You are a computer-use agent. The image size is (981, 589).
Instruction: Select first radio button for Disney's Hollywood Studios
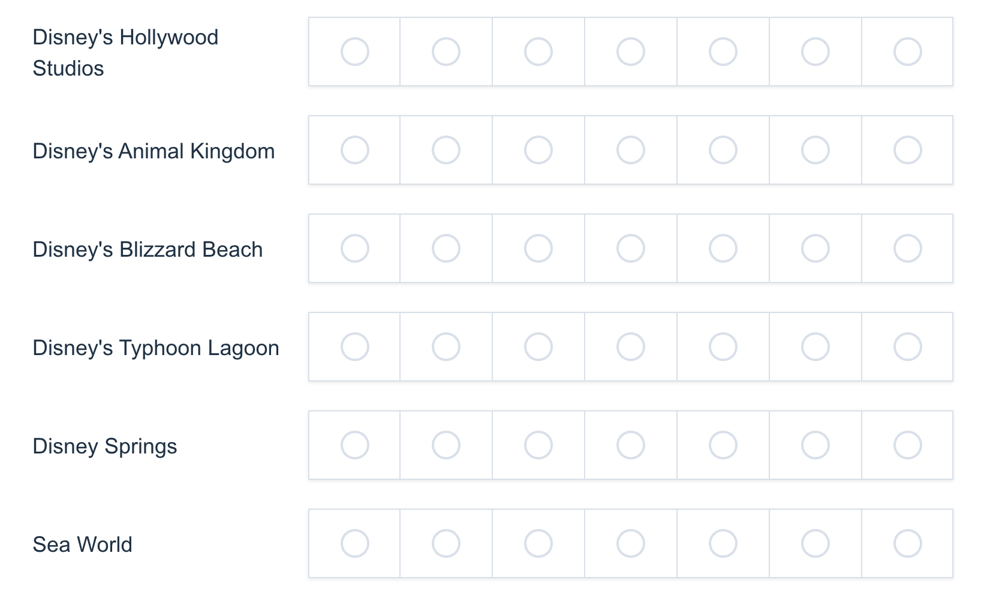click(355, 52)
